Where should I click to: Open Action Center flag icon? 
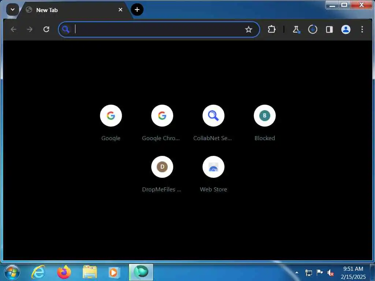tap(319, 272)
